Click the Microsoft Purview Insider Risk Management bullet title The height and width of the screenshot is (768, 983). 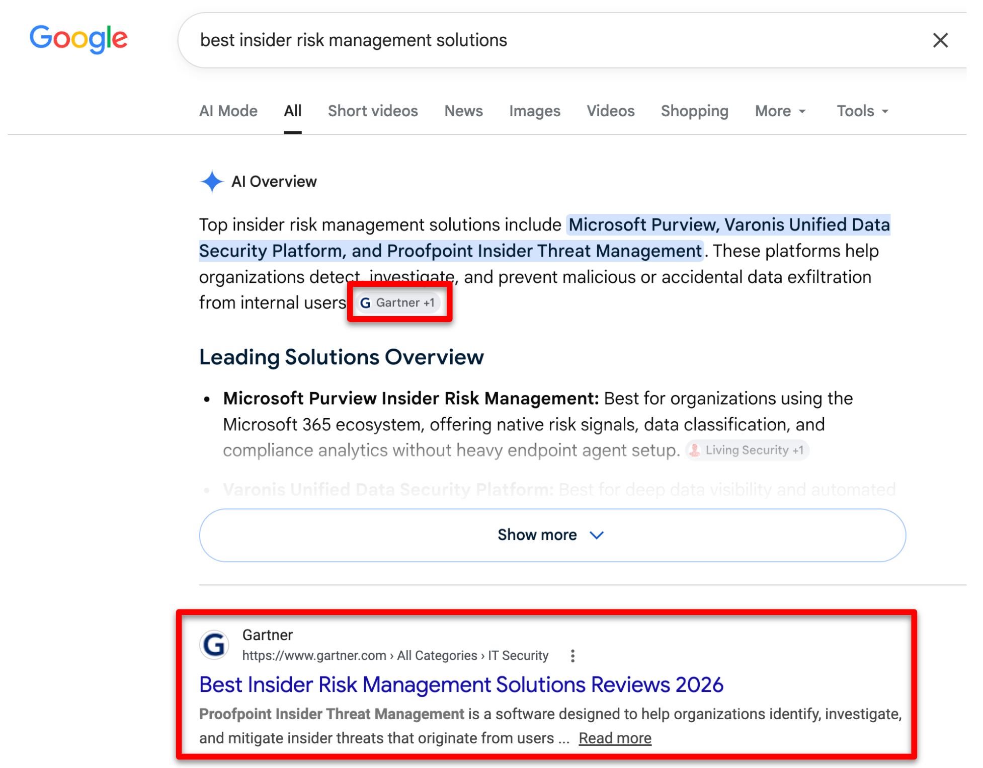[x=411, y=398]
